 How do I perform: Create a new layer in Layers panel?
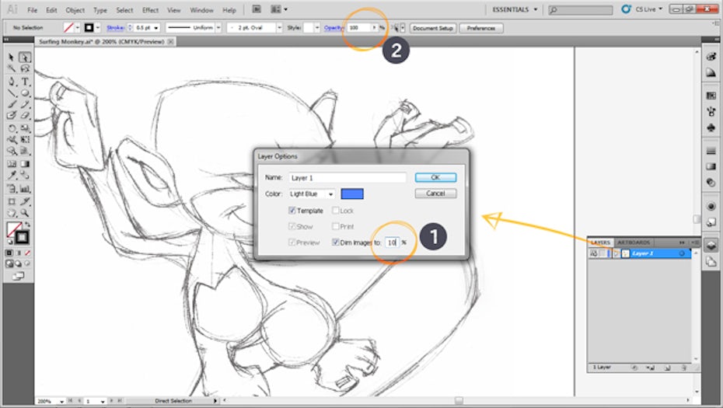(x=668, y=366)
